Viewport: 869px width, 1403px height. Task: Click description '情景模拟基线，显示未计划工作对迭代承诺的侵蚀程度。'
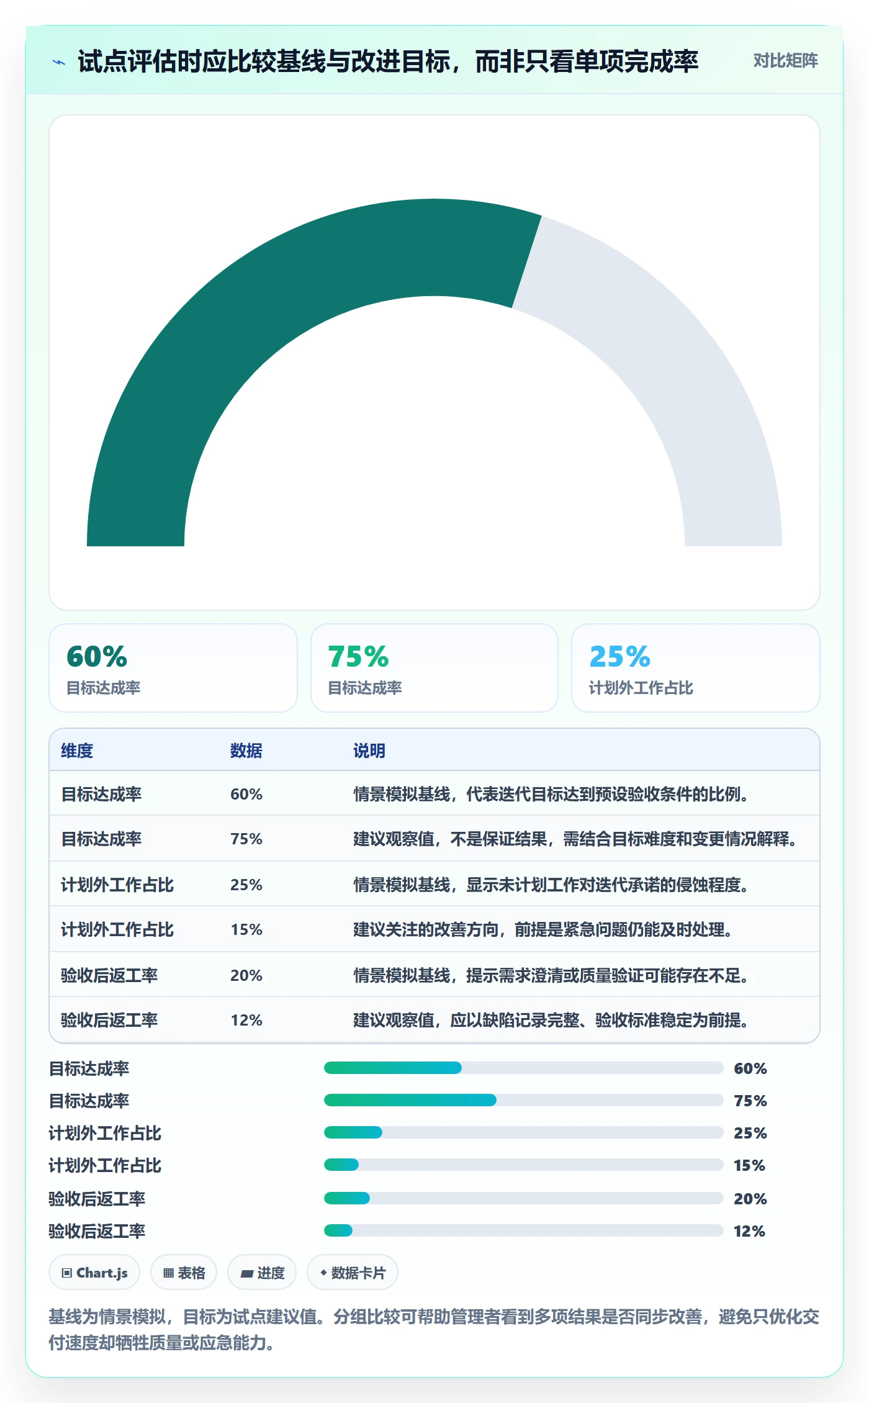click(551, 885)
